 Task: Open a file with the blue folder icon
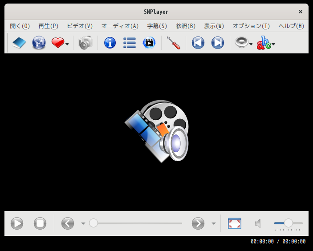coord(19,43)
